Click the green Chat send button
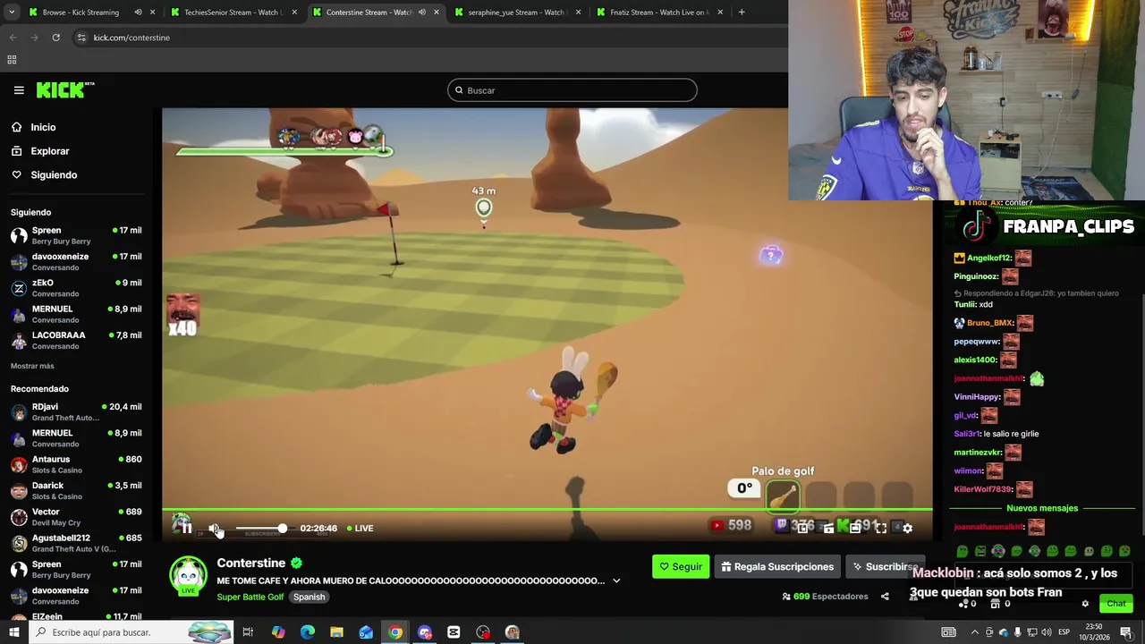Screen dimensions: 1145x644 (x=1115, y=604)
